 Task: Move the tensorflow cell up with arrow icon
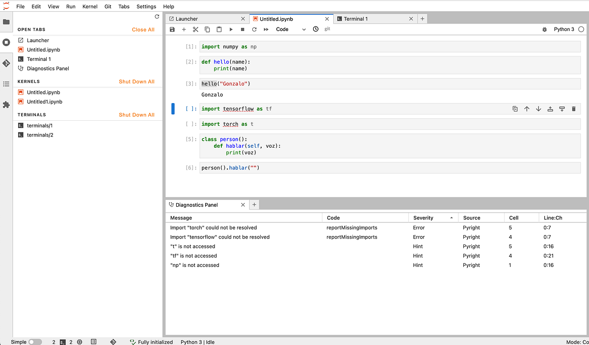click(x=527, y=109)
